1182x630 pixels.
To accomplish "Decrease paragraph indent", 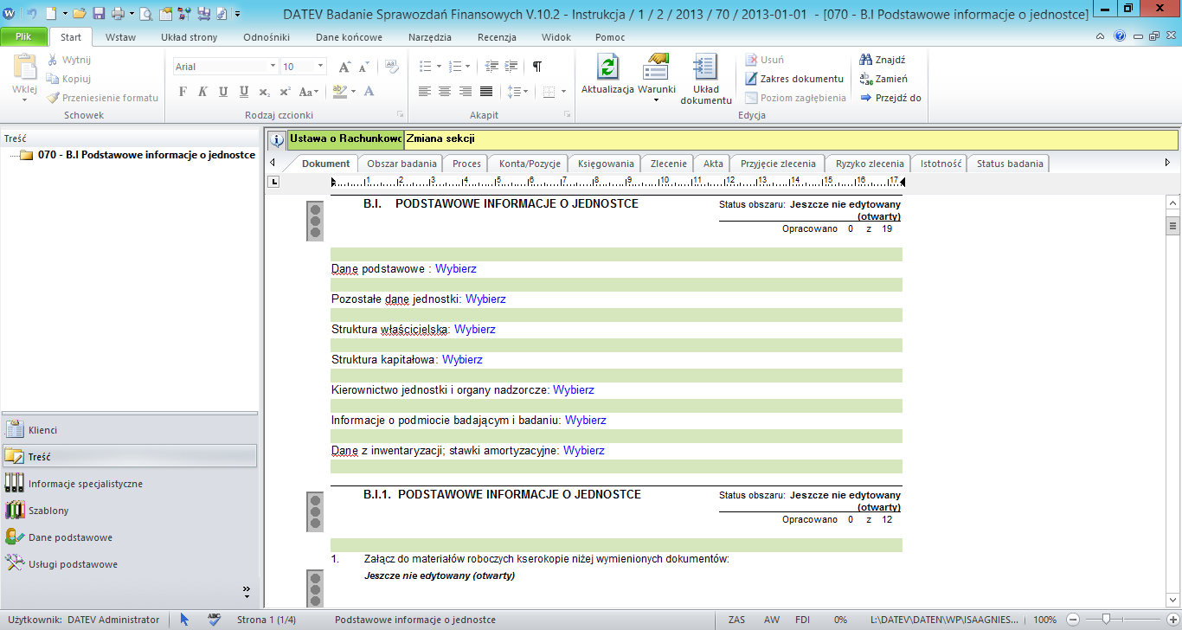I will (491, 67).
